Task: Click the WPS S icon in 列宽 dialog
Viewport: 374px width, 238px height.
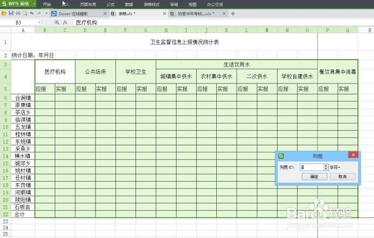Action: coord(281,156)
